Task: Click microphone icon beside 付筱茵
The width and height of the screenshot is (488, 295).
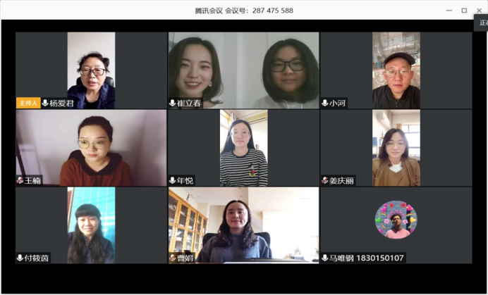Action: pyautogui.click(x=20, y=258)
